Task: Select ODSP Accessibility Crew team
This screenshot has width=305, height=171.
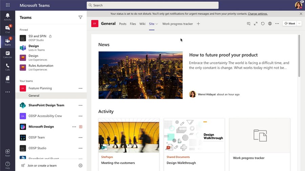Action: pyautogui.click(x=45, y=116)
